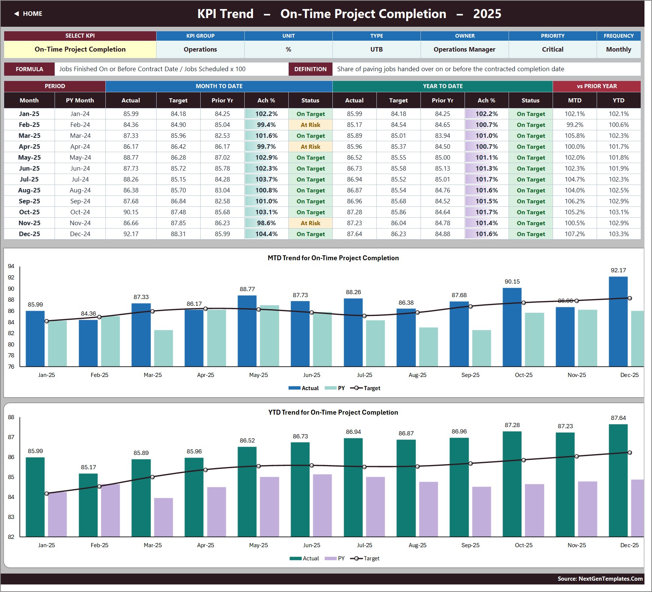This screenshot has height=592, width=652.
Task: Click the Operations Manager owner cell
Action: pos(465,49)
